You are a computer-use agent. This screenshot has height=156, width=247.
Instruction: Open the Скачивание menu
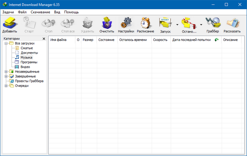(x=39, y=12)
